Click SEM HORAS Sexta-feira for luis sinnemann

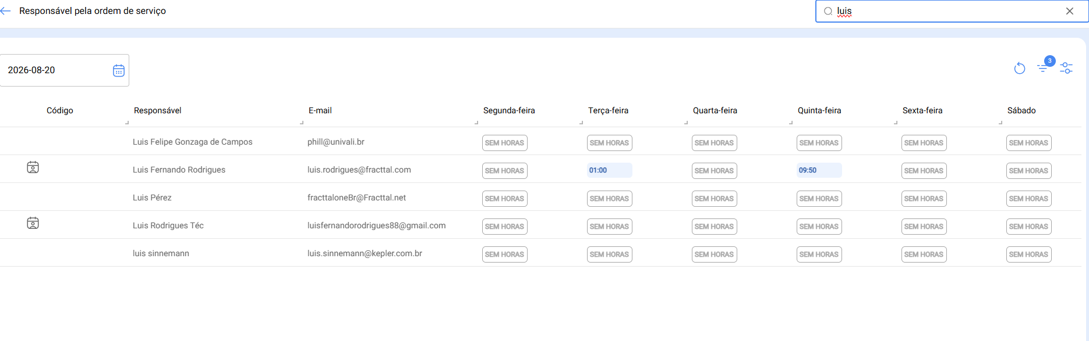click(924, 254)
